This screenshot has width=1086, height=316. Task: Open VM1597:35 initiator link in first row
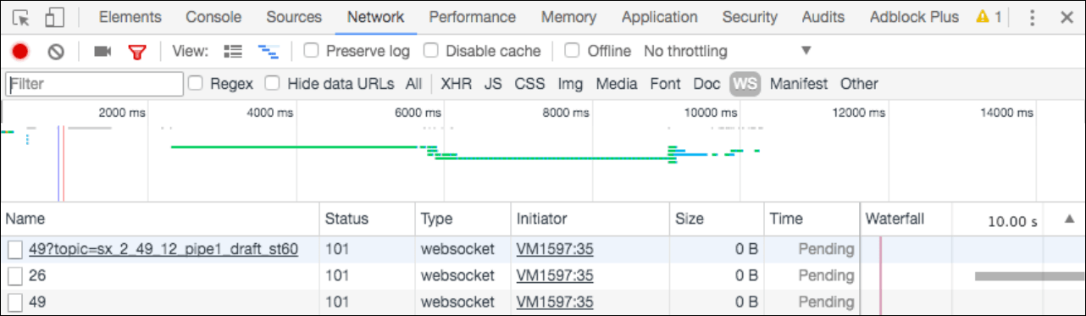555,249
